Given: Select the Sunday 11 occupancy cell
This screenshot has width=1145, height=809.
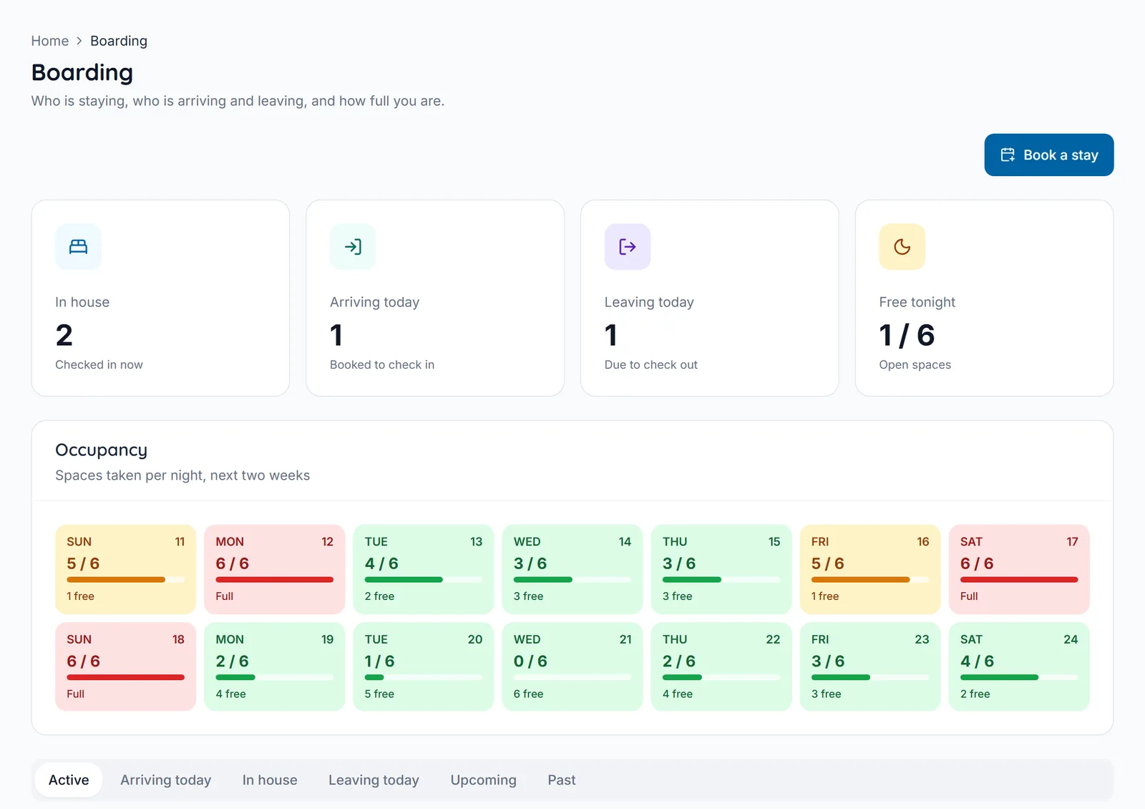Looking at the screenshot, I should (125, 569).
